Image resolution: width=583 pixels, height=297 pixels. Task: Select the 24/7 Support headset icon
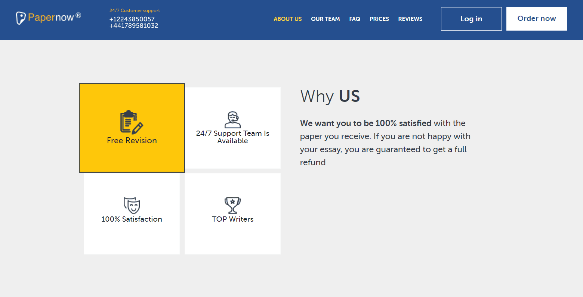pos(232,119)
